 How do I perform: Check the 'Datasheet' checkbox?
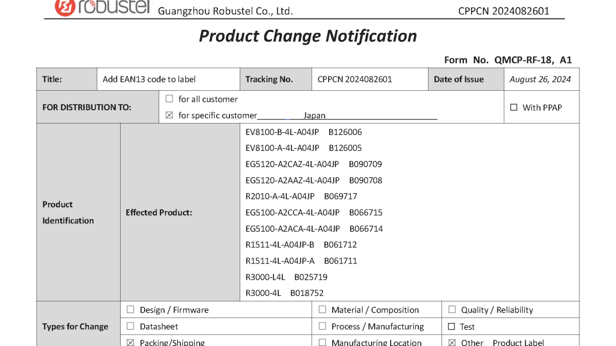point(130,326)
